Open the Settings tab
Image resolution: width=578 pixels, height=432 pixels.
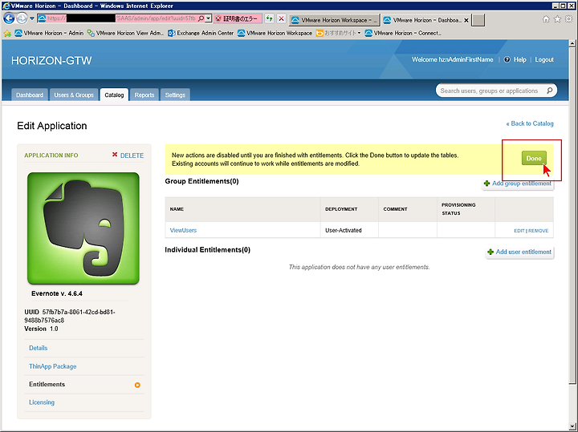click(175, 95)
